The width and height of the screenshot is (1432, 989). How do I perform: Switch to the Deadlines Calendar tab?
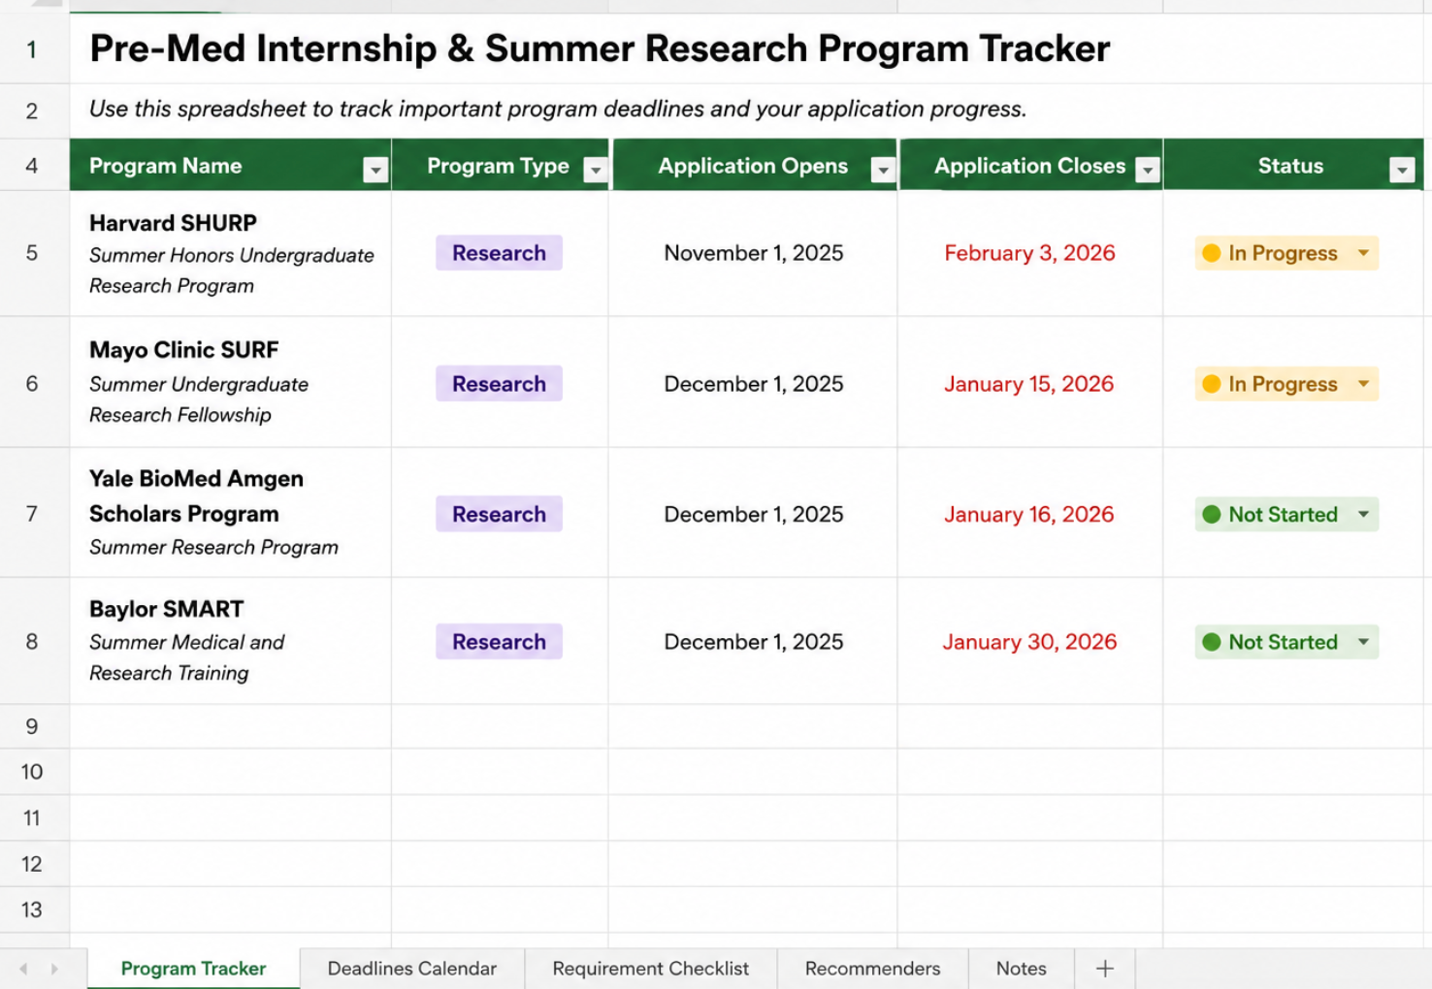(x=412, y=969)
